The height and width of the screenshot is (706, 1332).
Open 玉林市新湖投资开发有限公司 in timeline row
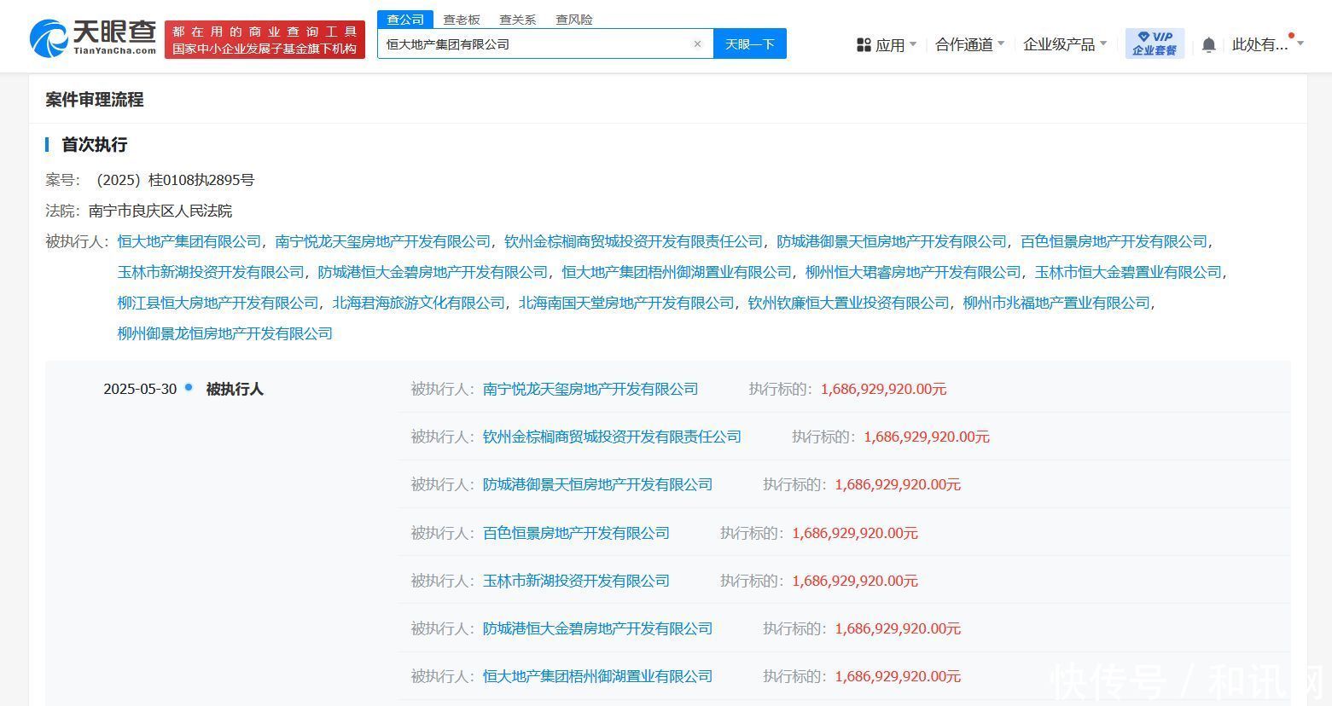[x=576, y=581]
